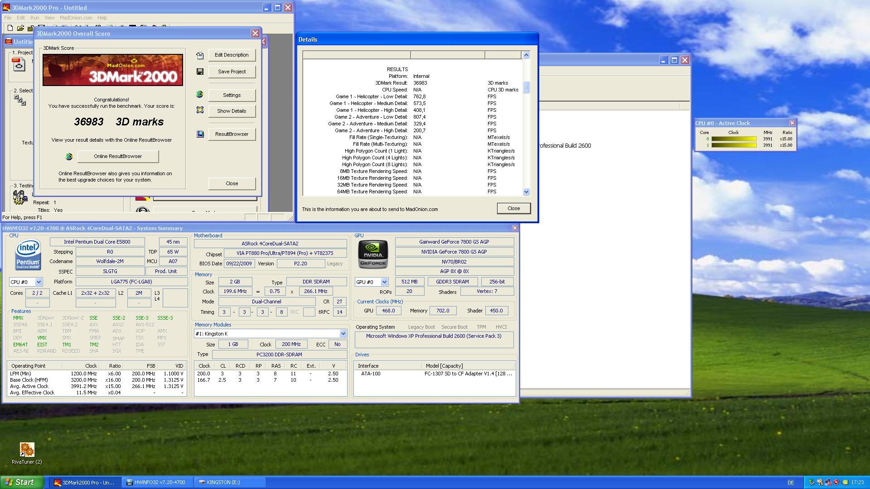Expand the GPU #0 selector dropdown

pyautogui.click(x=384, y=282)
